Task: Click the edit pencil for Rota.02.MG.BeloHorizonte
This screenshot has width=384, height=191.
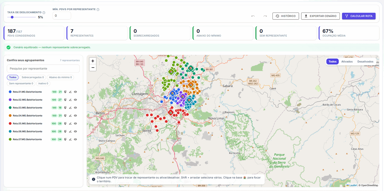Action: pos(70,100)
